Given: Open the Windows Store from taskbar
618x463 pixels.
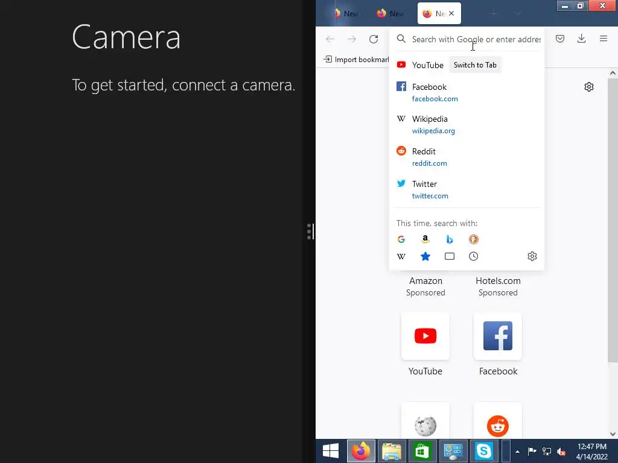Looking at the screenshot, I should (x=422, y=451).
